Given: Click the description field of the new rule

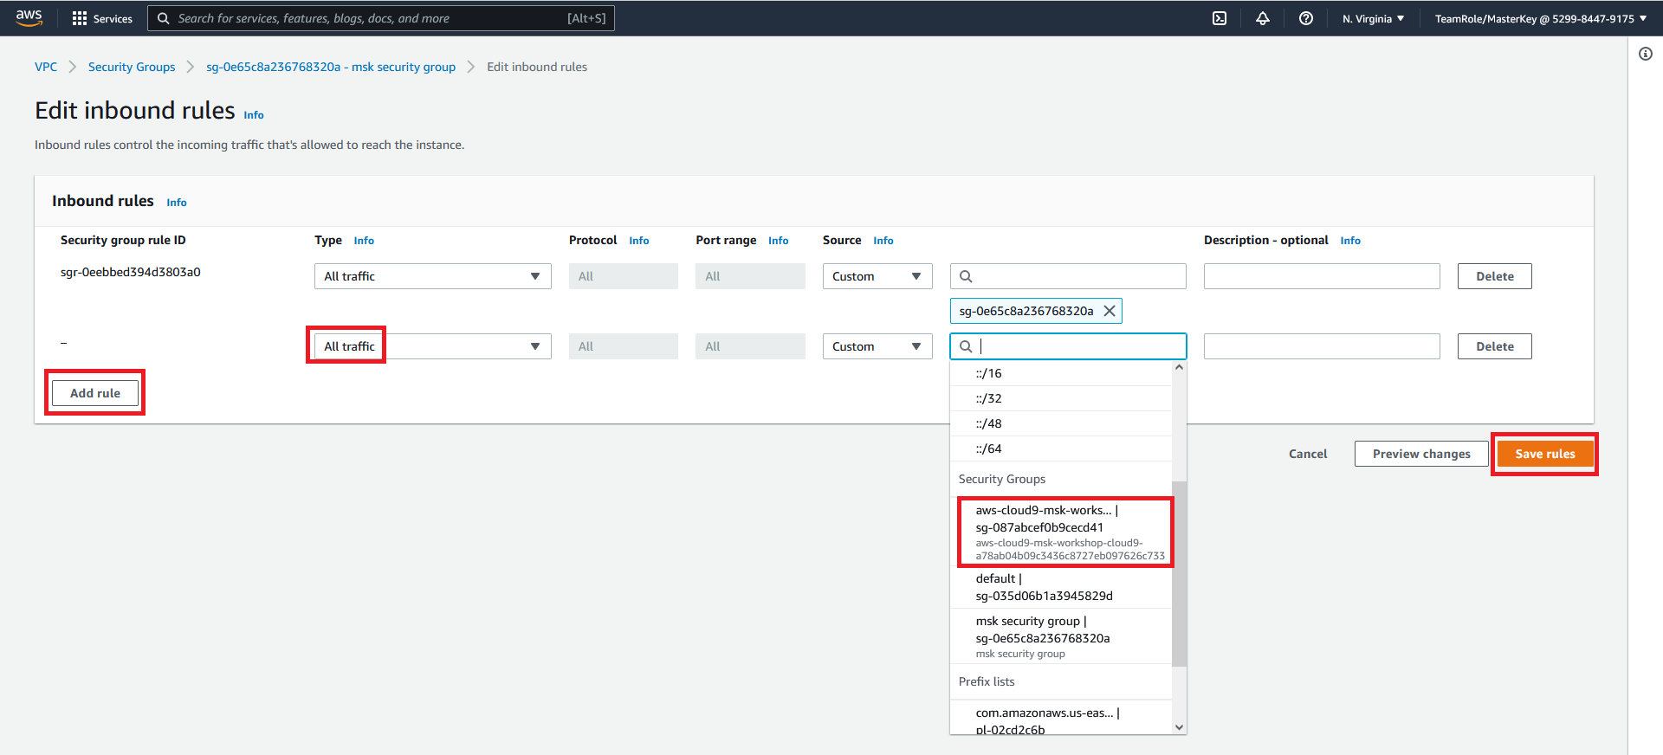Looking at the screenshot, I should point(1322,346).
